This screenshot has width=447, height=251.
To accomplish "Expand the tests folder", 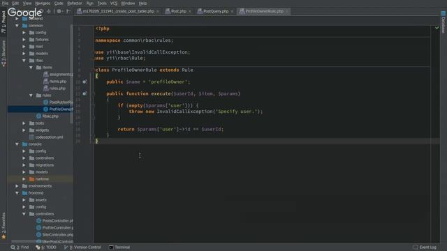I will click(x=24, y=123).
